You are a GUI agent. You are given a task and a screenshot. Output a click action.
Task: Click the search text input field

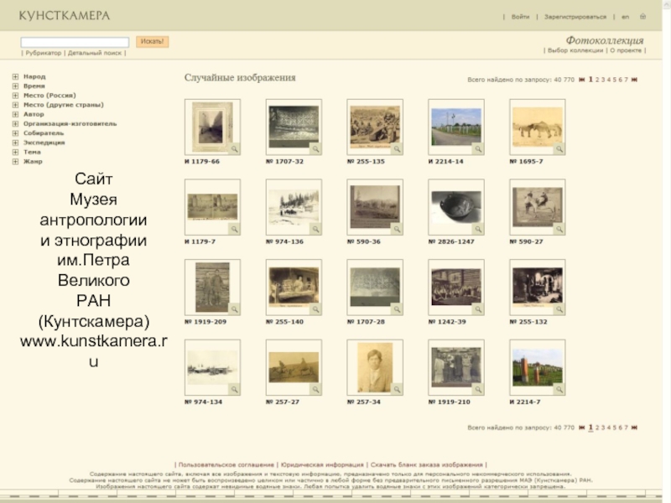coord(75,41)
